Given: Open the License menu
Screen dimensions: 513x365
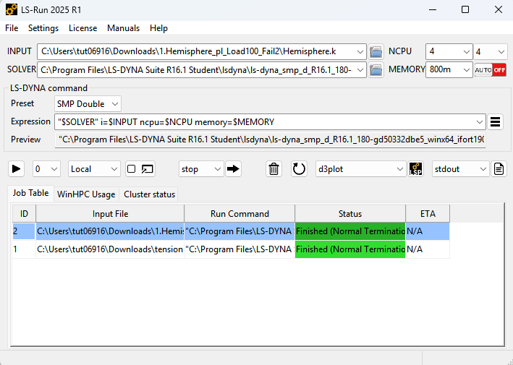Looking at the screenshot, I should (82, 28).
